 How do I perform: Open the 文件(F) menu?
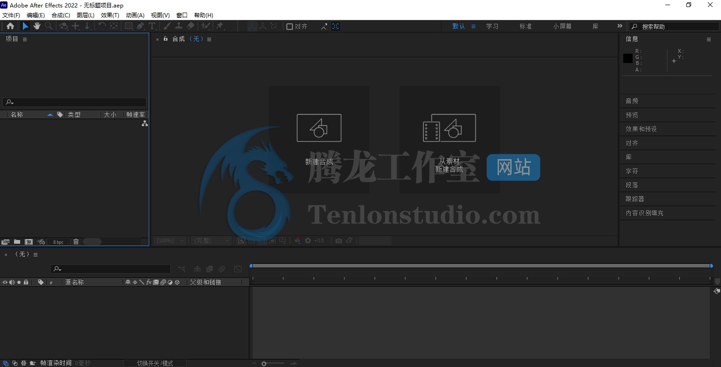[x=11, y=15]
